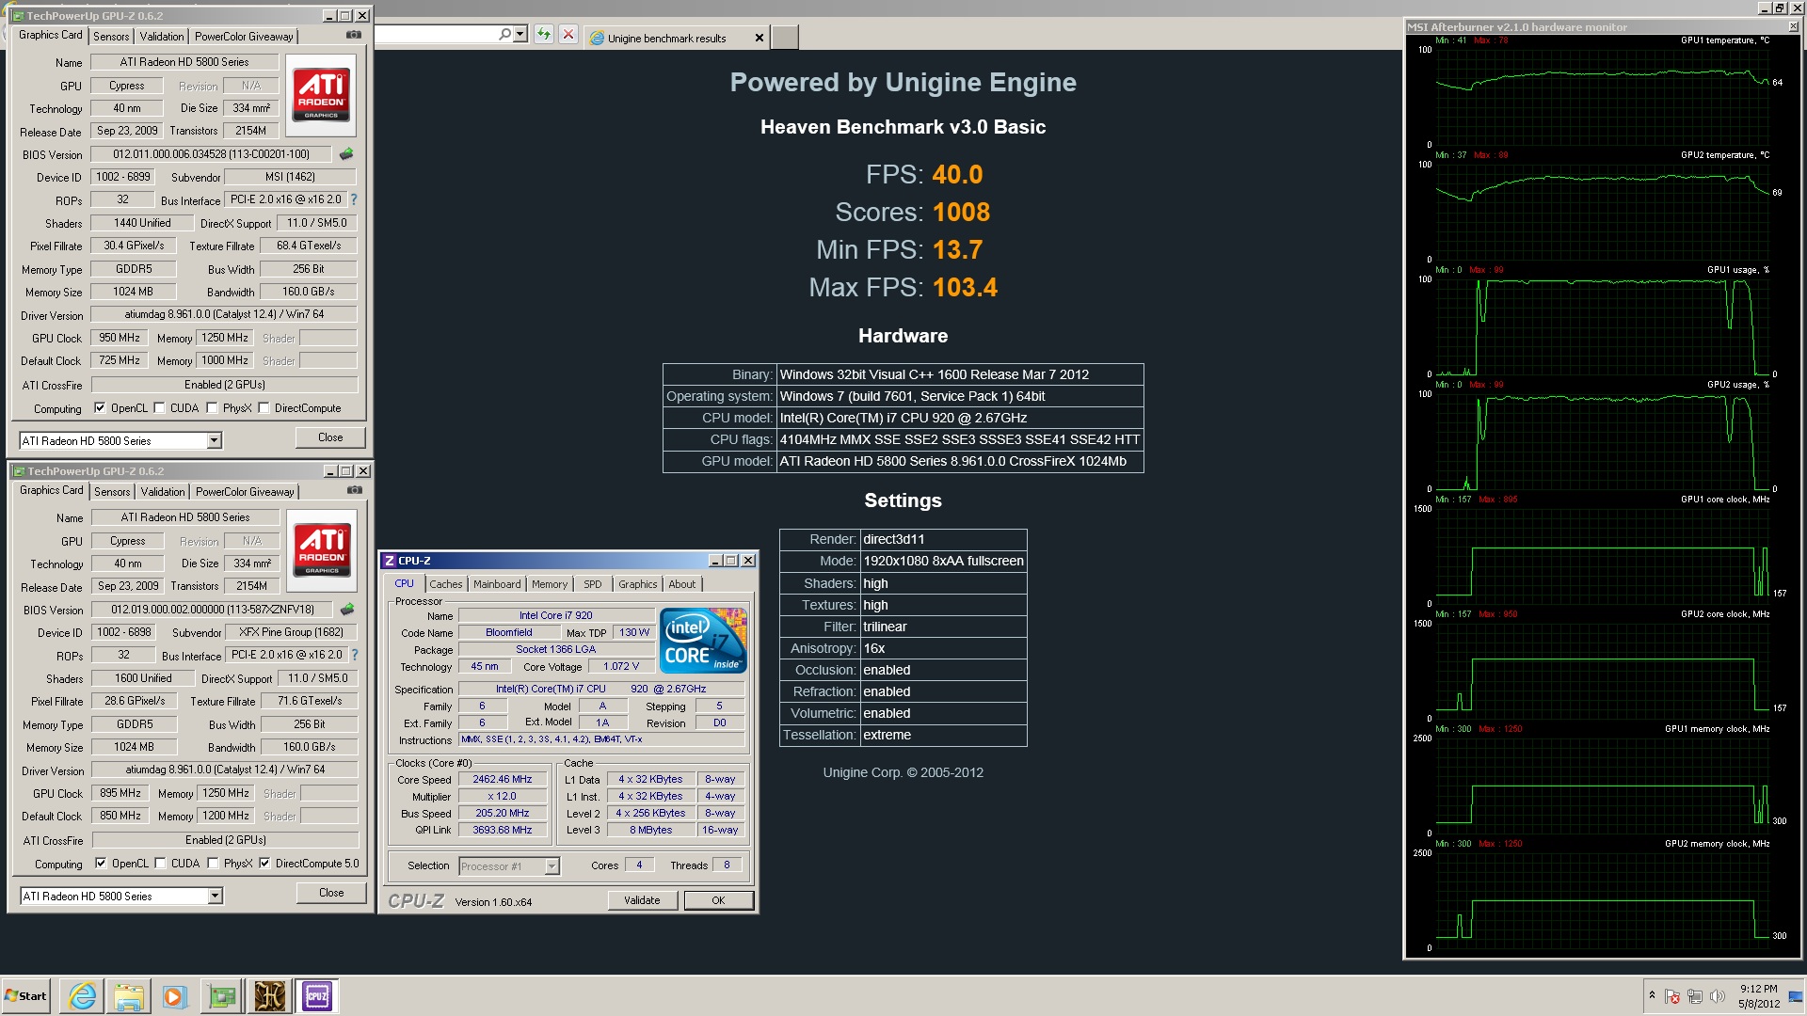Switch to Memory tab in CPU-Z

[550, 584]
